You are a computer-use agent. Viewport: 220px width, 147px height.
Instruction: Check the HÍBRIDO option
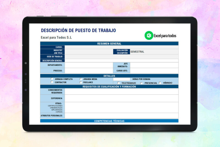click(160, 83)
